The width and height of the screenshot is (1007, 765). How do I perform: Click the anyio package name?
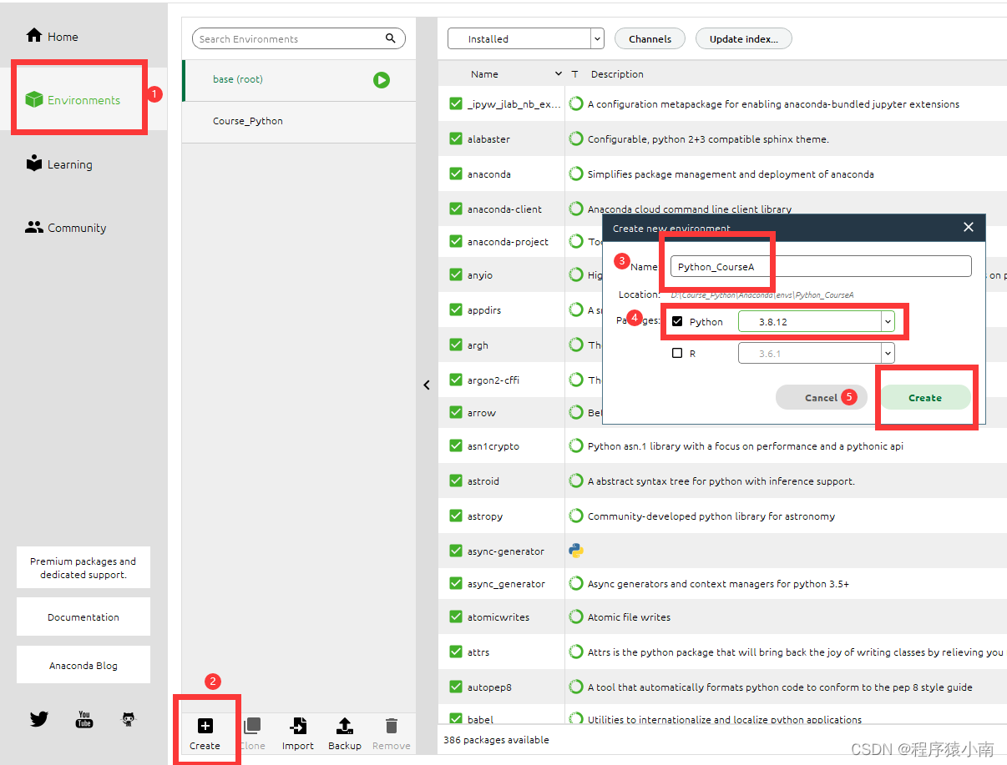(x=480, y=275)
